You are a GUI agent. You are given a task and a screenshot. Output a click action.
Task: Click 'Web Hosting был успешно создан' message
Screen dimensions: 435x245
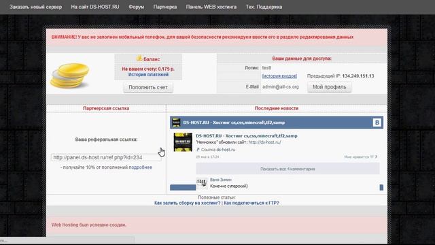pos(89,225)
